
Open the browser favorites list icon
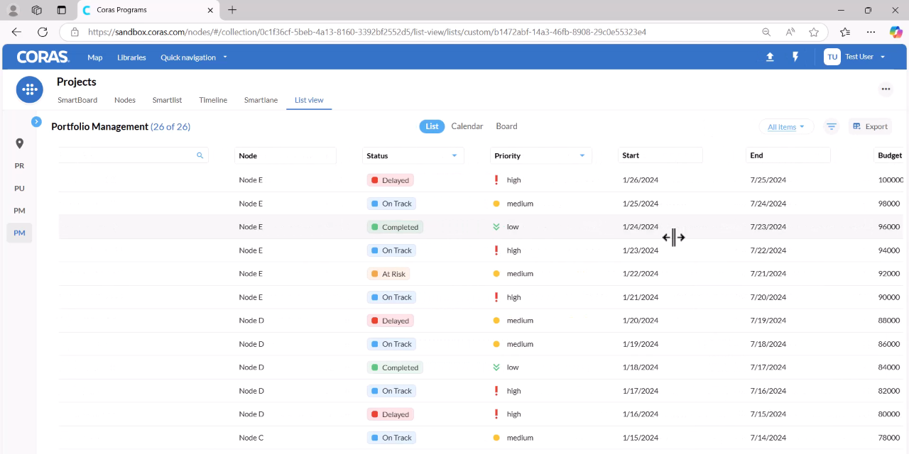pos(845,32)
